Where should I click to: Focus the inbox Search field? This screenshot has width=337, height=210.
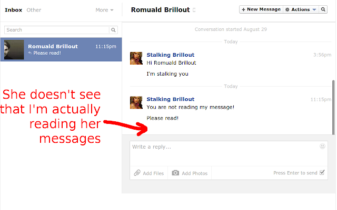click(57, 30)
